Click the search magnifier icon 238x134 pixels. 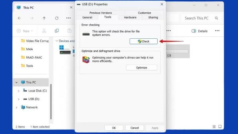pos(216,18)
